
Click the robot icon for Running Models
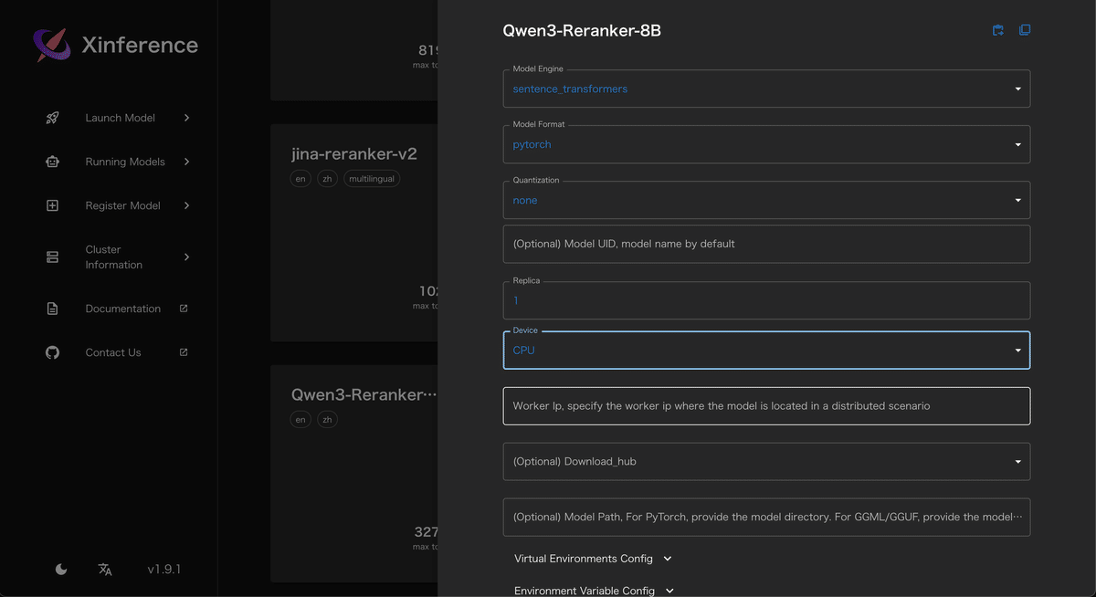(52, 162)
